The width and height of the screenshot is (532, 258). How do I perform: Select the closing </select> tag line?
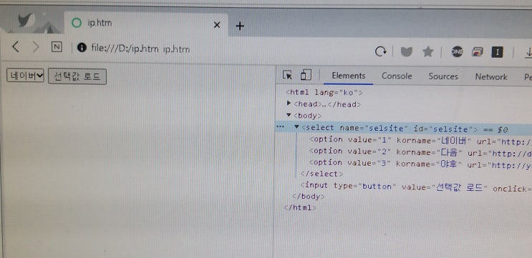pos(321,174)
